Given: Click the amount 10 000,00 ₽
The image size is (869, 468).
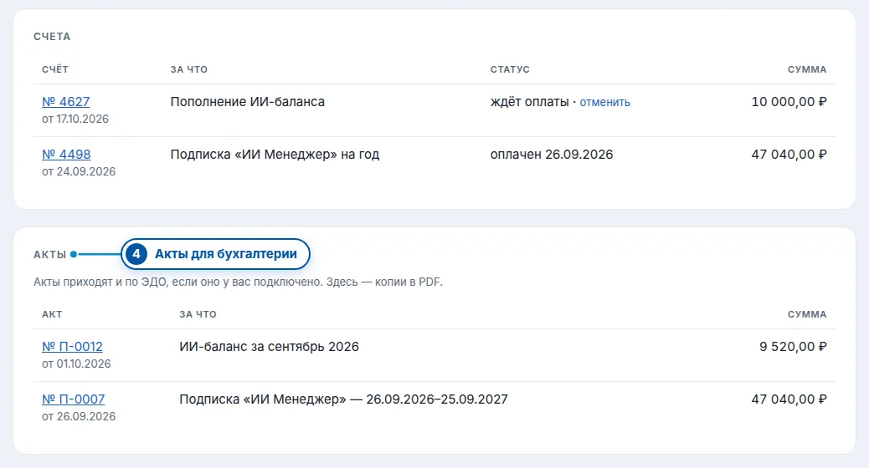Looking at the screenshot, I should coord(789,102).
